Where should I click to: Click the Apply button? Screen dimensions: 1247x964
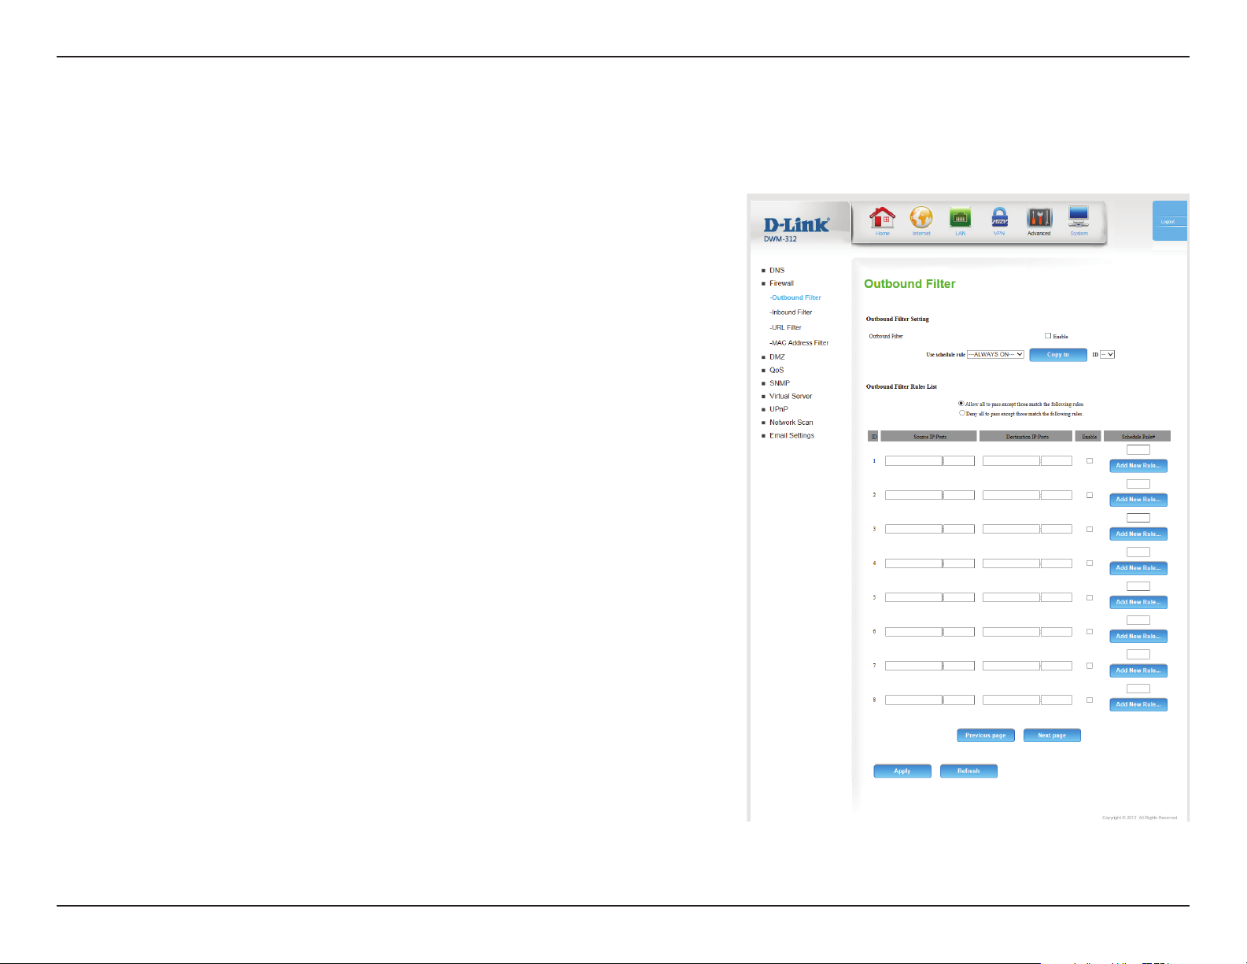click(902, 771)
